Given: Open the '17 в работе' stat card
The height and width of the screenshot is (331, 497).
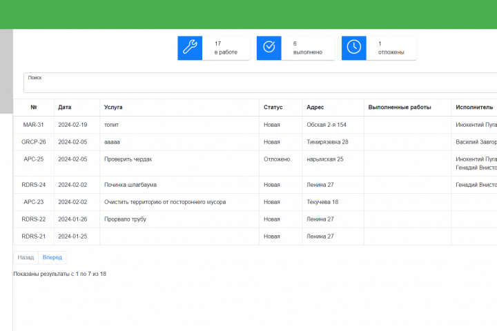Looking at the screenshot, I should point(213,48).
